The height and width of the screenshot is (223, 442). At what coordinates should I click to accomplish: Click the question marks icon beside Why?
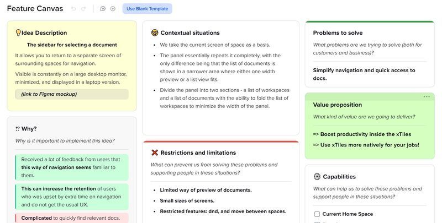point(18,129)
